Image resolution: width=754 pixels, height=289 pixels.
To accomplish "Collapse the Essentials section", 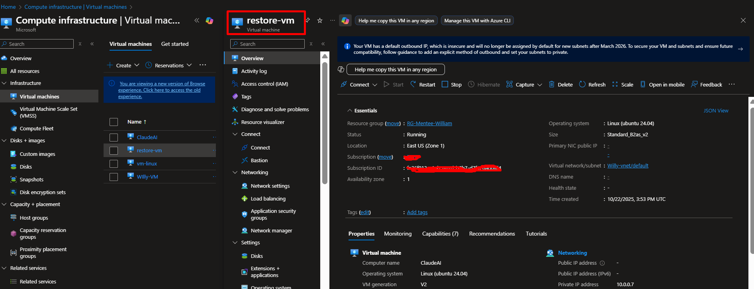I will (x=350, y=111).
